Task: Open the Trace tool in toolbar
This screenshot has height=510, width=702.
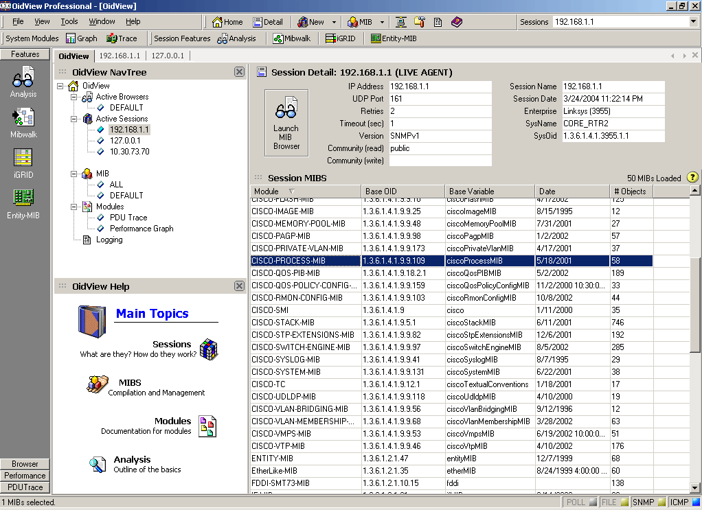Action: pos(122,38)
